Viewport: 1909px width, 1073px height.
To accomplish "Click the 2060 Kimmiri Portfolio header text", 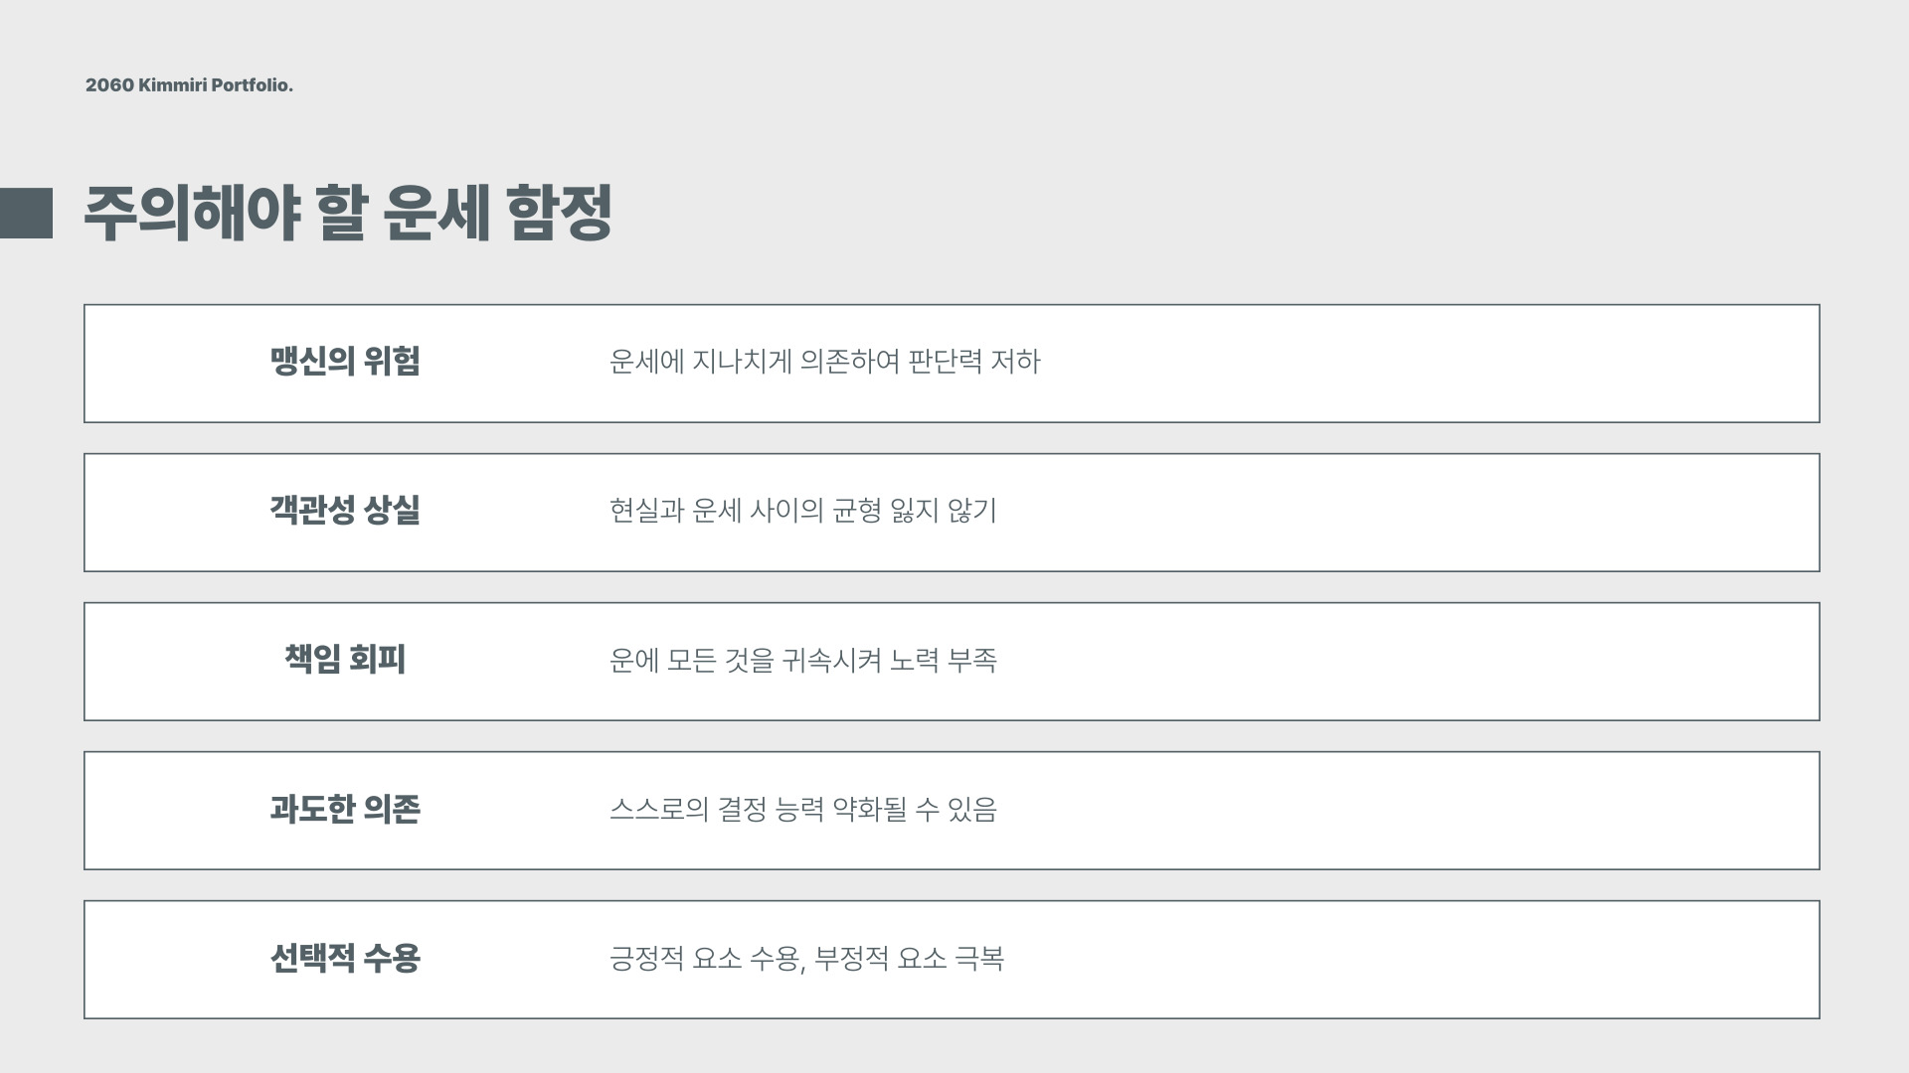I will tap(189, 85).
